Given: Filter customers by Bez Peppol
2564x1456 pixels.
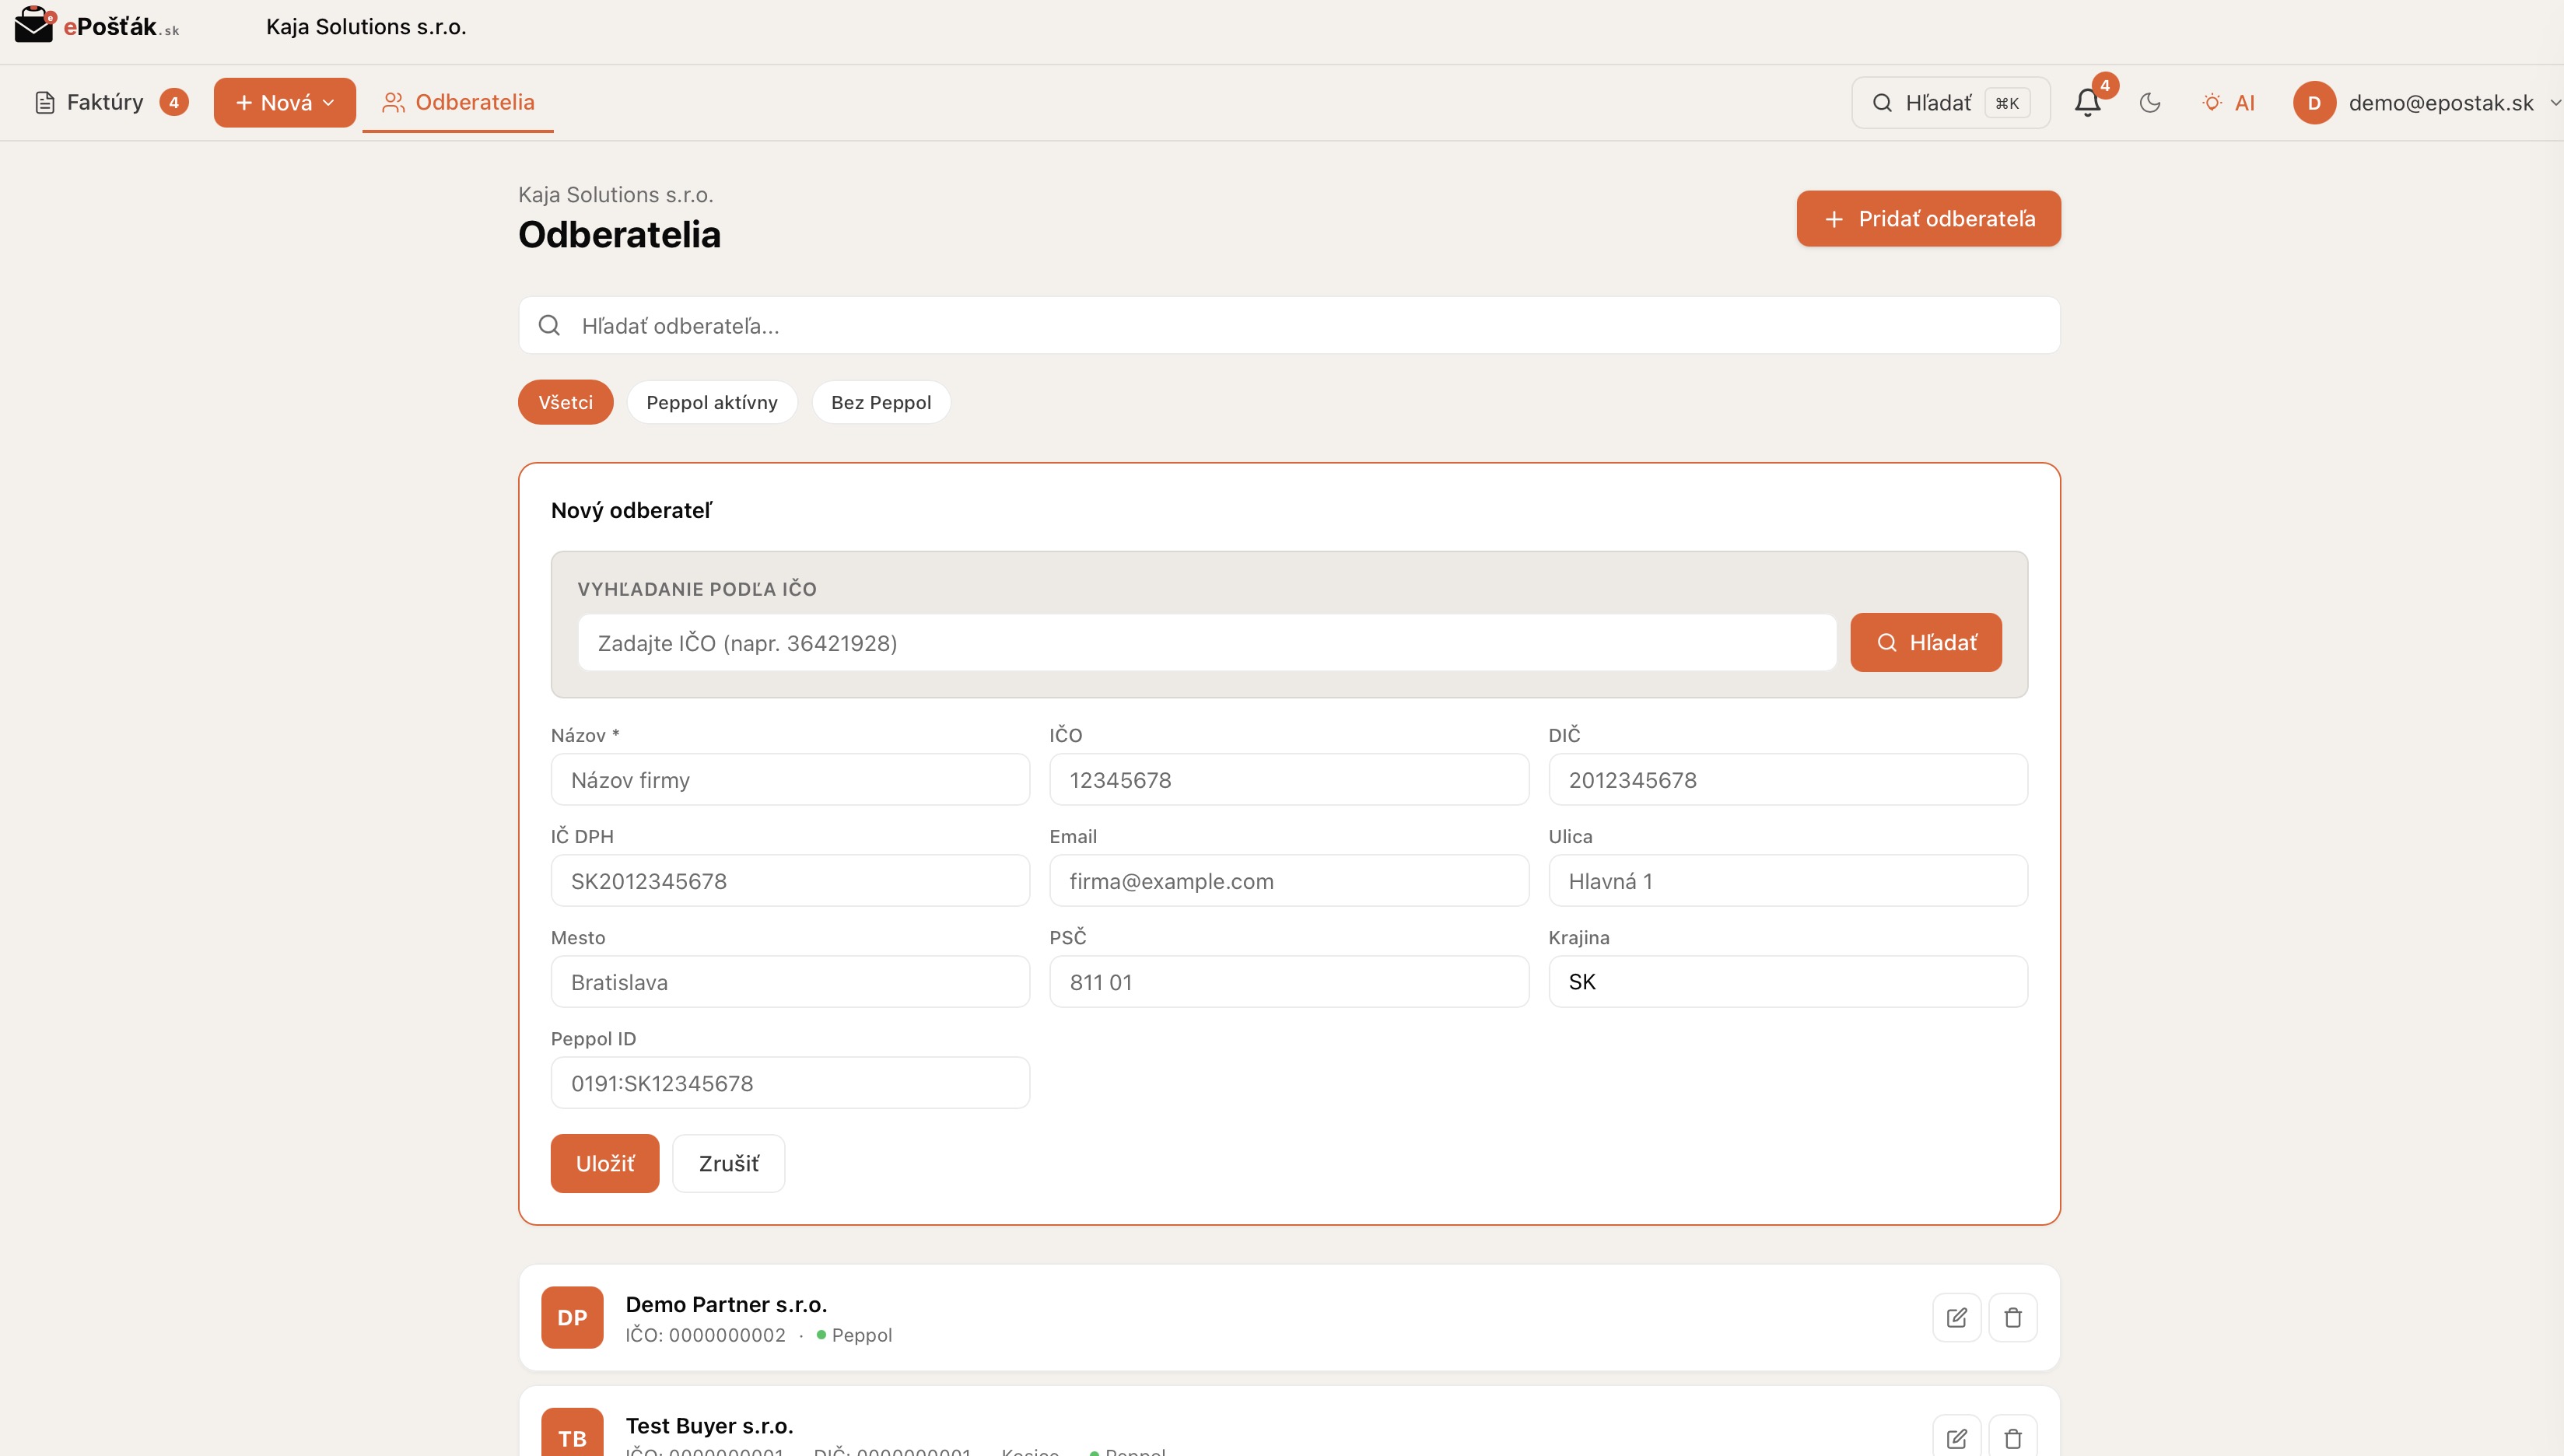Looking at the screenshot, I should click(880, 402).
